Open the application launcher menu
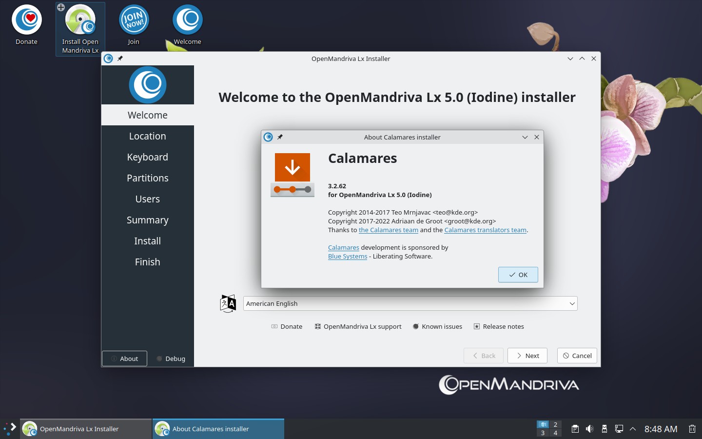This screenshot has width=702, height=439. (x=10, y=429)
